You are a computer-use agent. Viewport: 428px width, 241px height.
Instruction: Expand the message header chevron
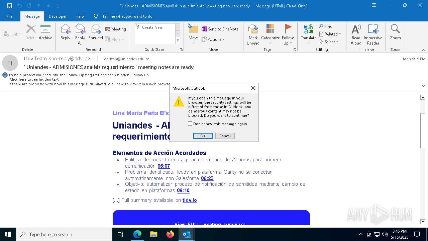[423, 86]
